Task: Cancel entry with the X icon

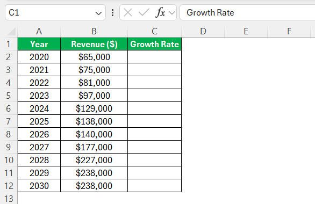Action: point(128,13)
